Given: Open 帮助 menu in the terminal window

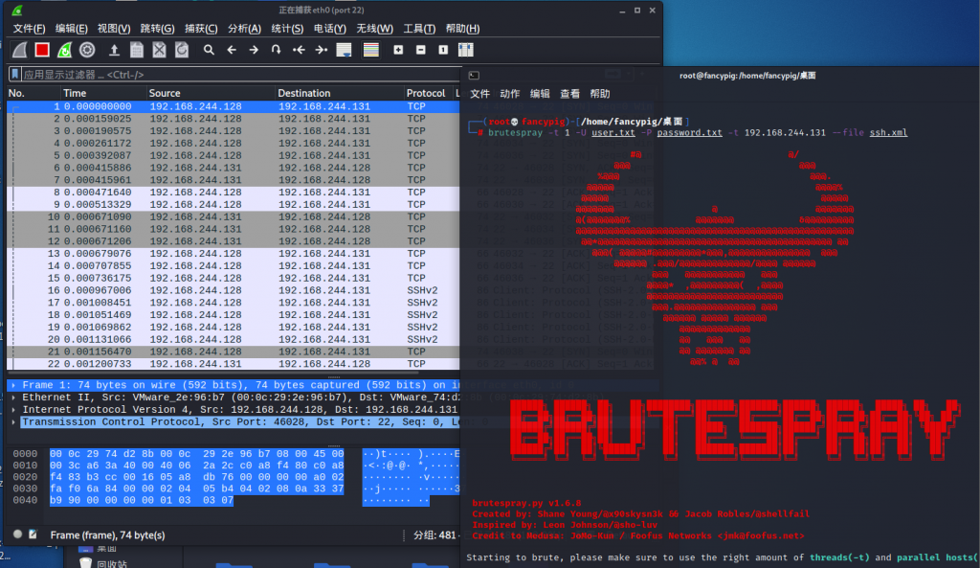Looking at the screenshot, I should tap(600, 94).
